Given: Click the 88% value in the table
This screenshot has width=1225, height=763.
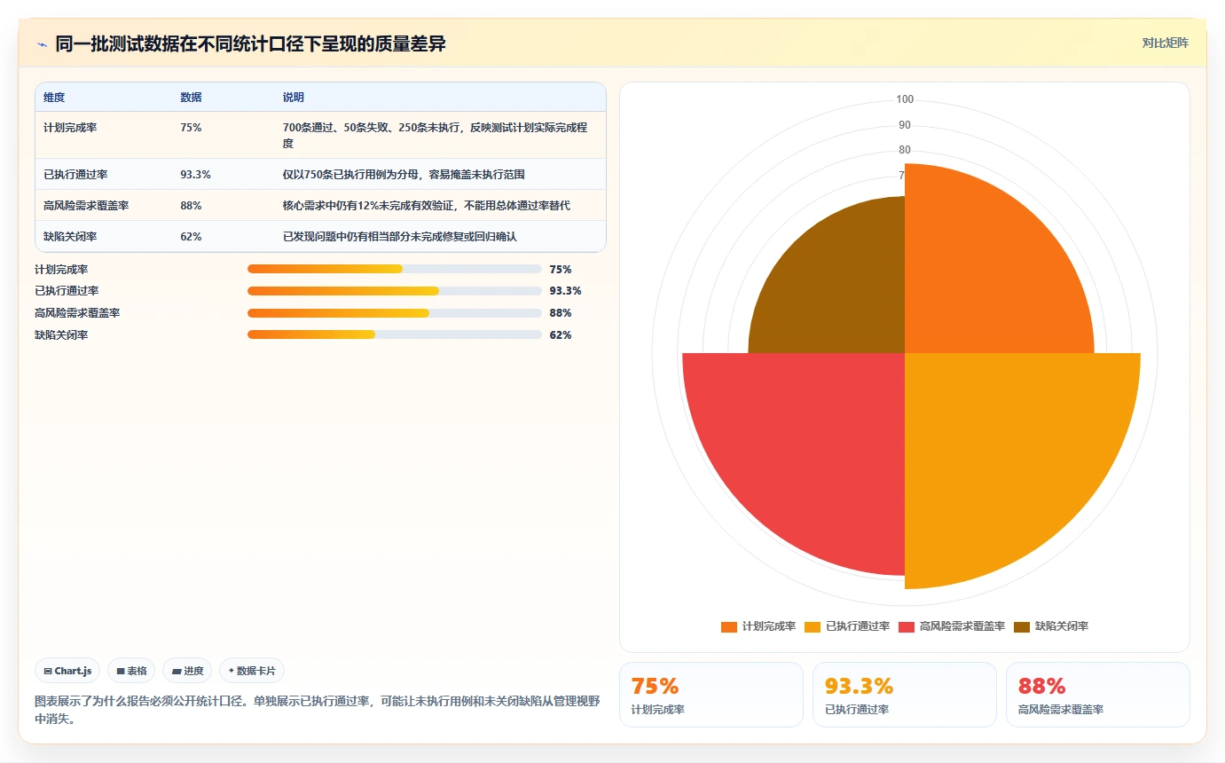Looking at the screenshot, I should [x=191, y=206].
